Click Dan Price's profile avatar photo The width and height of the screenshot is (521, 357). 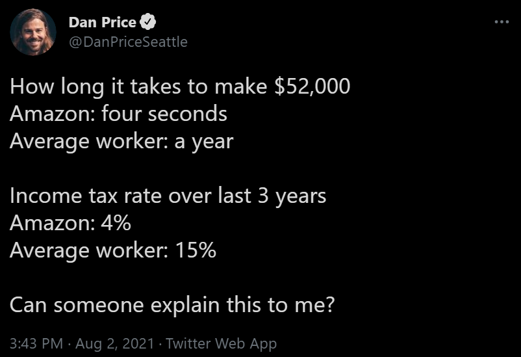click(33, 33)
